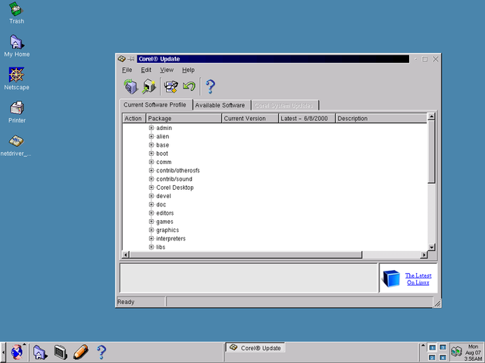Click the taskbar date and time clock
485x363 pixels.
coord(473,352)
